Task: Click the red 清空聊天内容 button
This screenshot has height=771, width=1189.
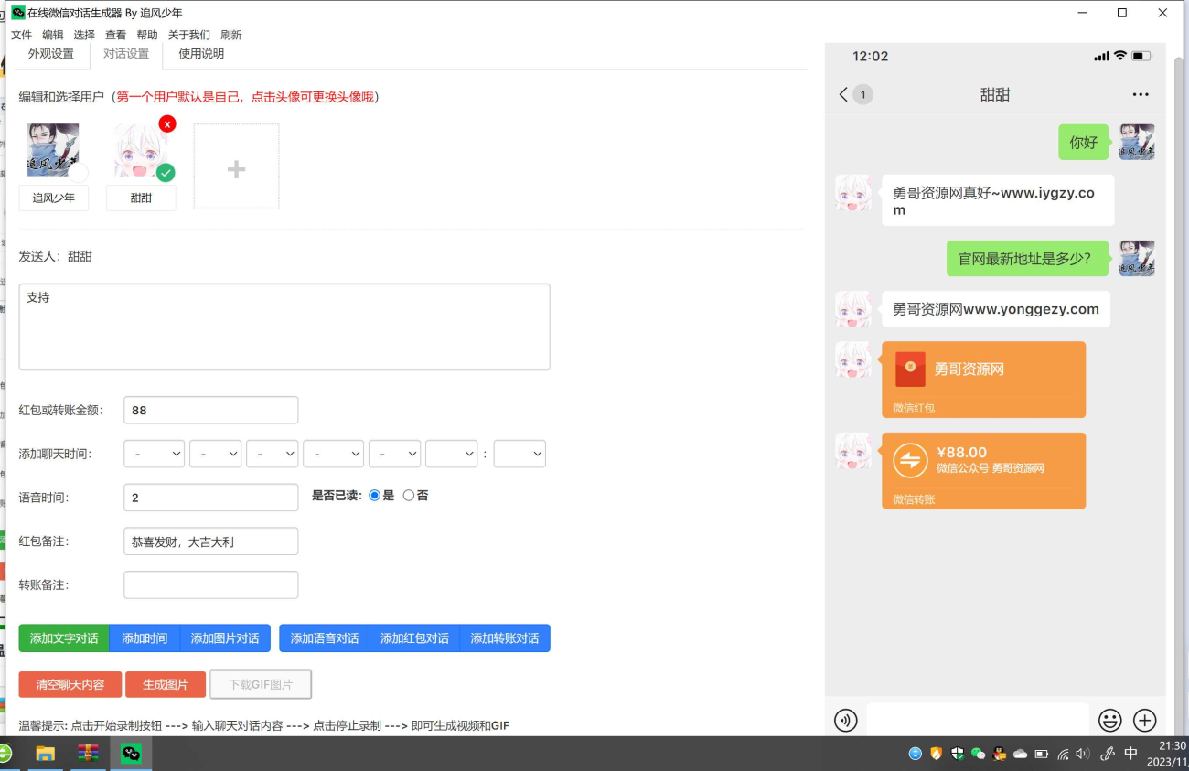Action: [70, 684]
